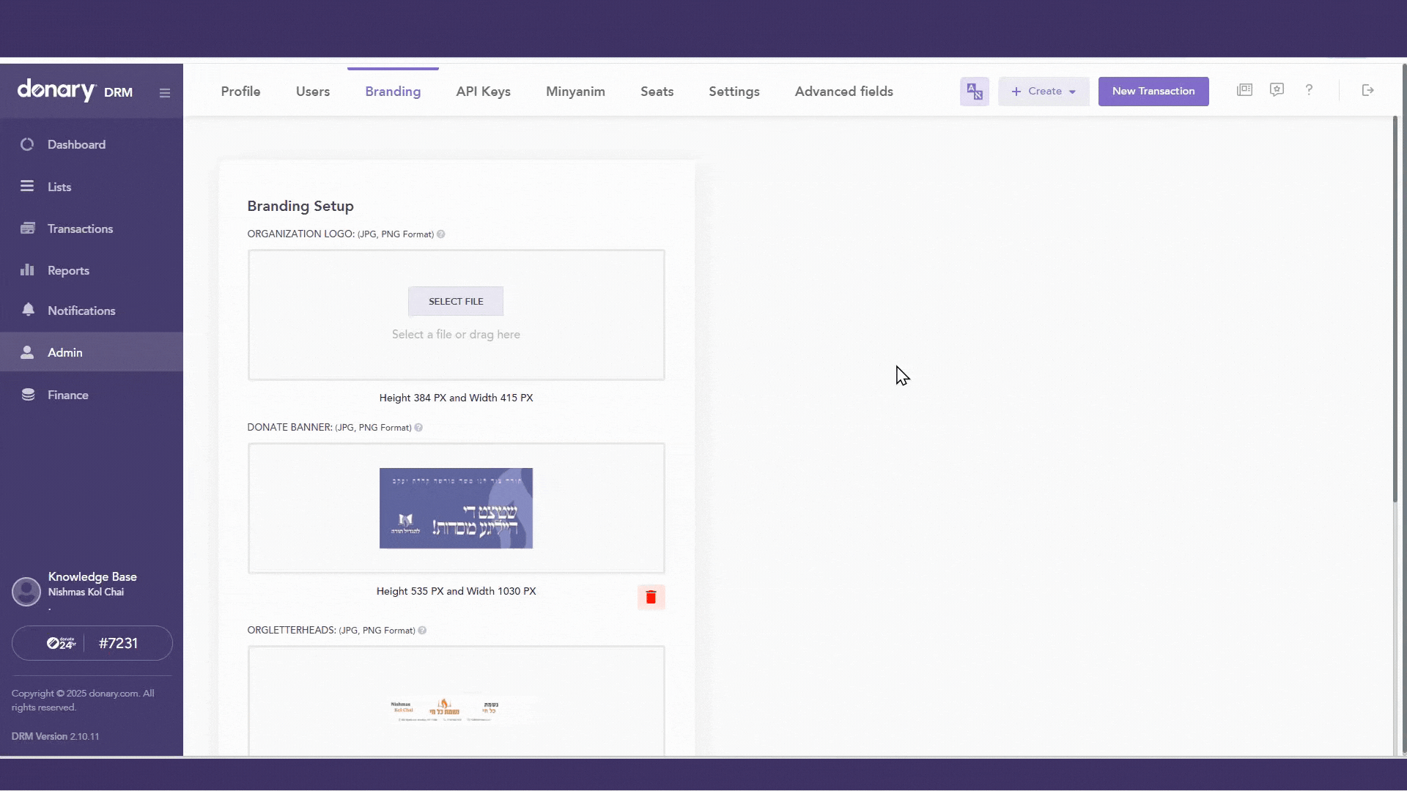Click the Donate24 #7231 badge
Viewport: 1407px width, 791px height.
tap(92, 643)
